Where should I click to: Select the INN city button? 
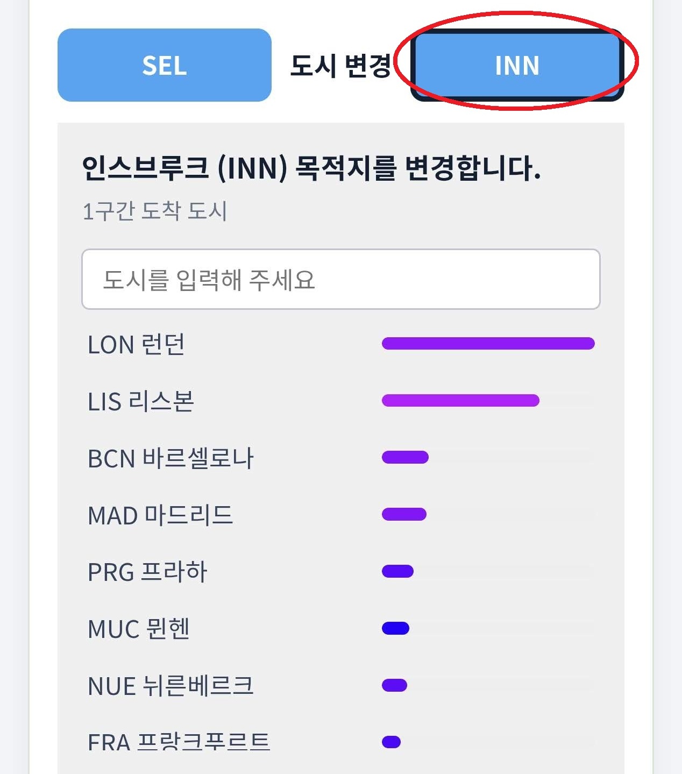[x=517, y=65]
